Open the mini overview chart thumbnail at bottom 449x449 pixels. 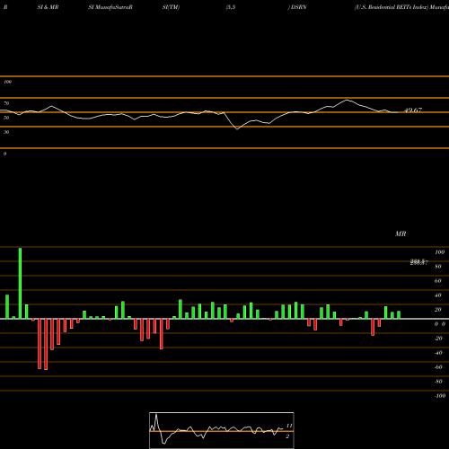[222, 430]
